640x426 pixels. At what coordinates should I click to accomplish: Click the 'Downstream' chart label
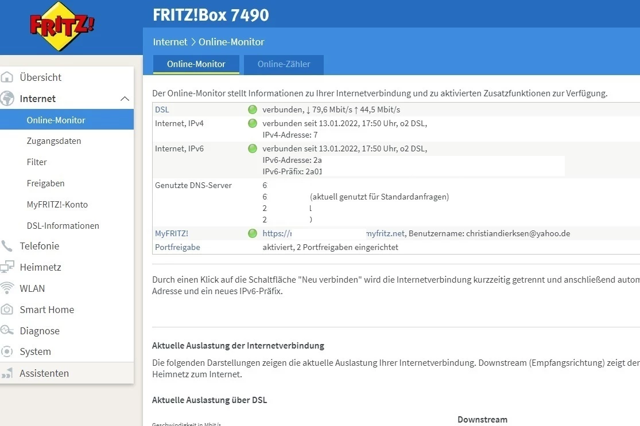(x=483, y=420)
